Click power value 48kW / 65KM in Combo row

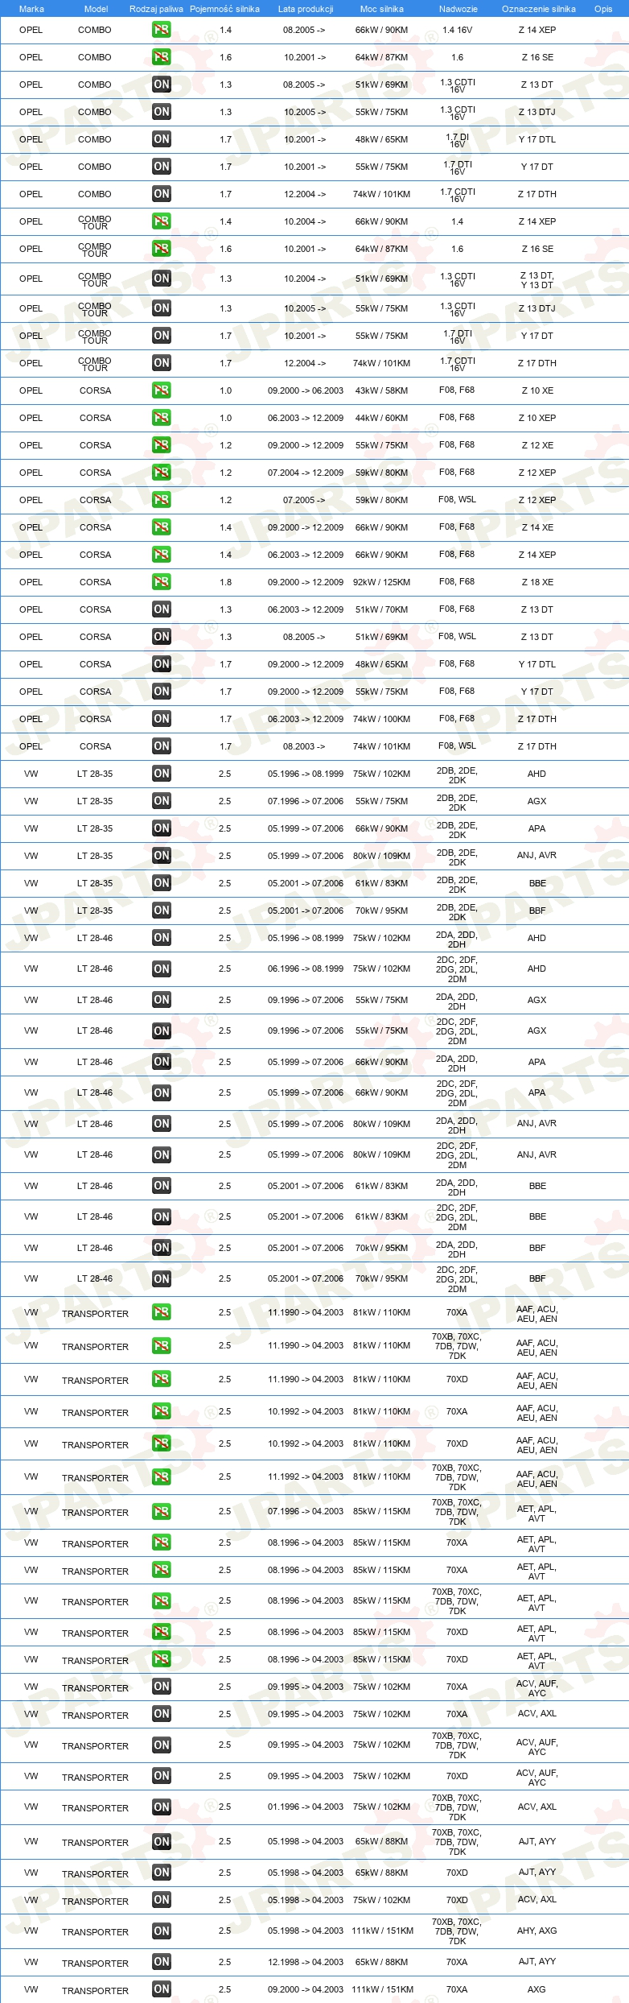click(x=381, y=139)
